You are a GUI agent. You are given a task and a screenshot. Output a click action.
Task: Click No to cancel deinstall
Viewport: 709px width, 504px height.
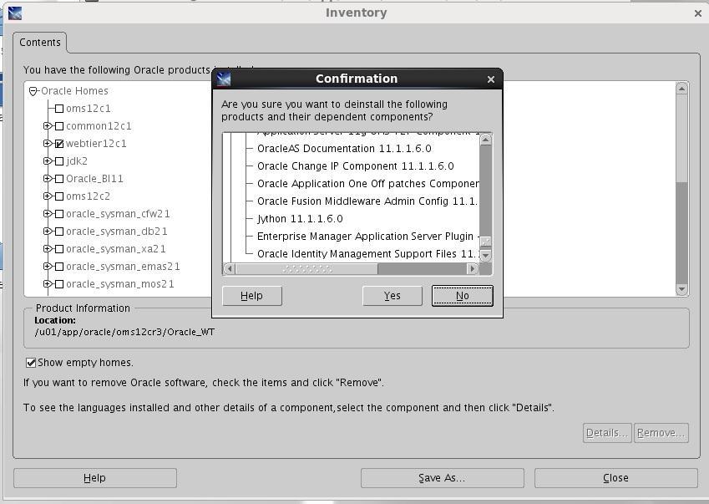click(462, 296)
